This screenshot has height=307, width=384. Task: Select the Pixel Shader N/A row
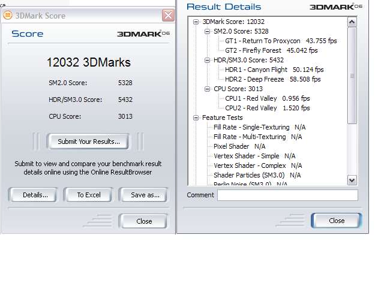[239, 146]
